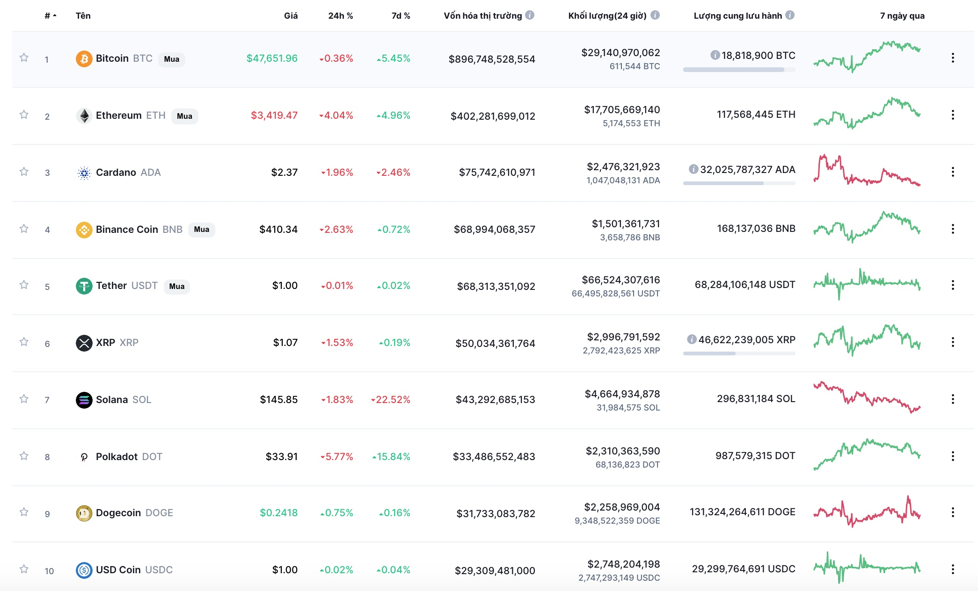Open more options for XRP

coord(953,342)
